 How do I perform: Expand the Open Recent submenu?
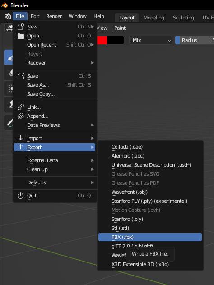coord(55,45)
